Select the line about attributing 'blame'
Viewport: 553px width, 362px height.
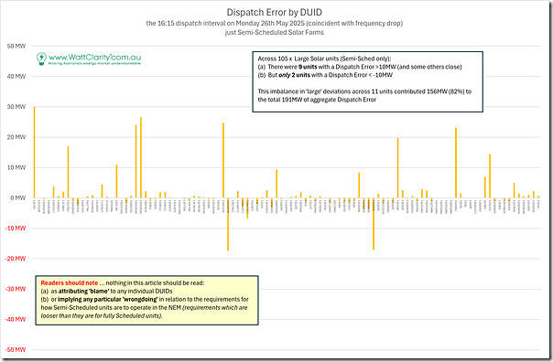[106, 292]
